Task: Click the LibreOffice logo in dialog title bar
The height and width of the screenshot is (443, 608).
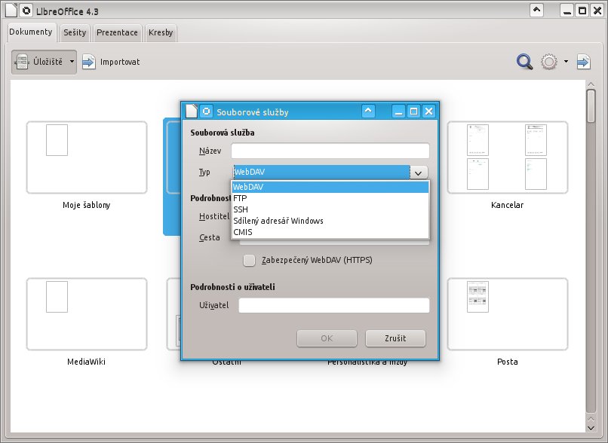Action: [206, 112]
